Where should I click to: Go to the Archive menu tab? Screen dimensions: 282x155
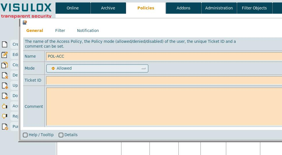(x=108, y=8)
